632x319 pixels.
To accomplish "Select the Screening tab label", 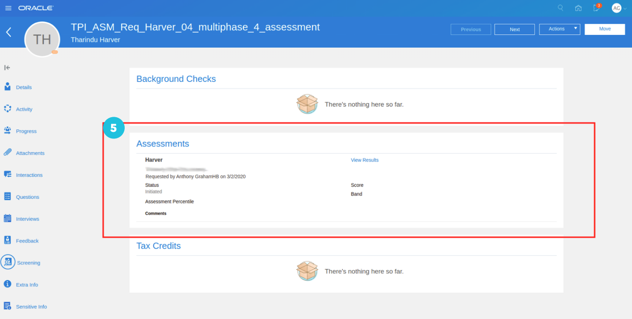I will [x=28, y=263].
